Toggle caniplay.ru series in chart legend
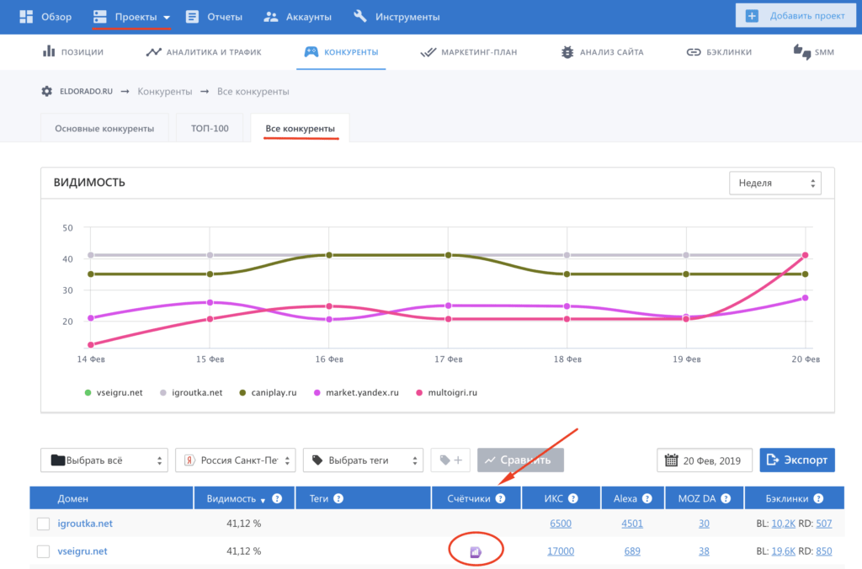The height and width of the screenshot is (569, 862). 273,392
